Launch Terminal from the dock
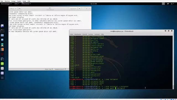The height and width of the screenshot is (100, 177). (x=2, y=30)
